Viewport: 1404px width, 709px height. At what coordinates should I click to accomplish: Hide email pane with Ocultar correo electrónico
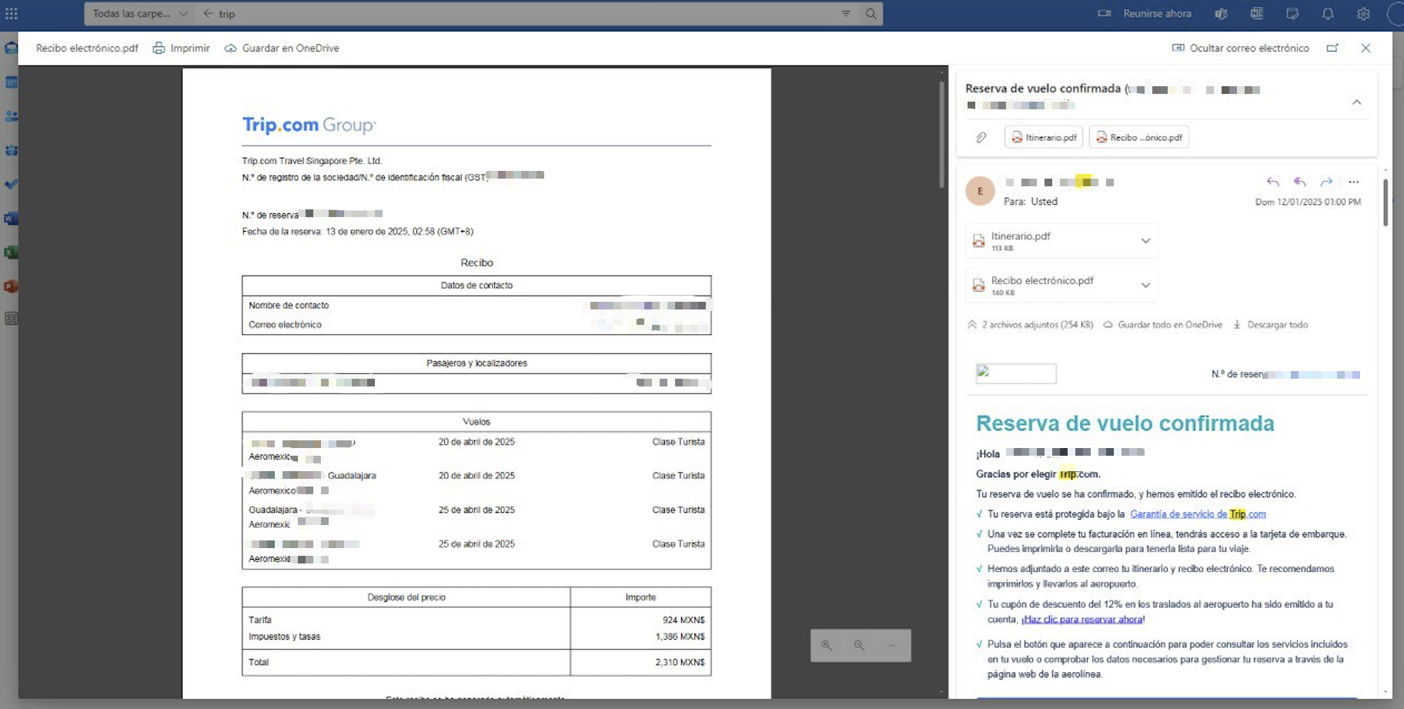[x=1240, y=48]
